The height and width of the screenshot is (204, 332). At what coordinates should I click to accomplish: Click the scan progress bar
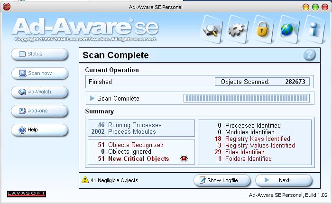(x=247, y=98)
